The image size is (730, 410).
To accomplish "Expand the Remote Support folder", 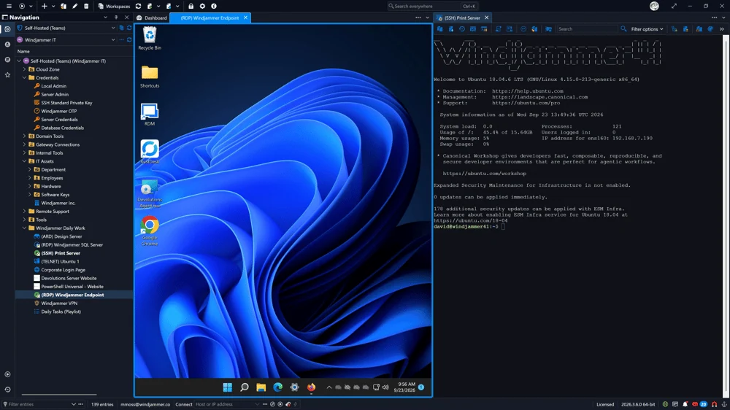I will point(25,212).
